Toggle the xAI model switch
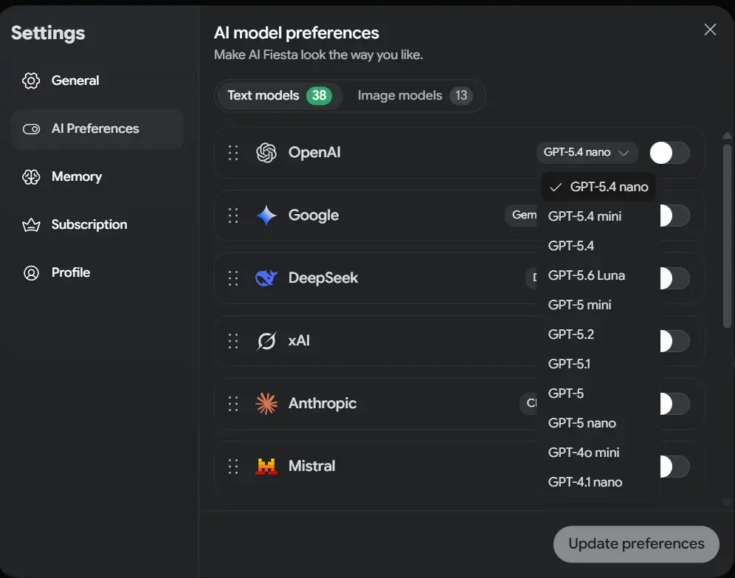This screenshot has width=735, height=578. point(674,341)
